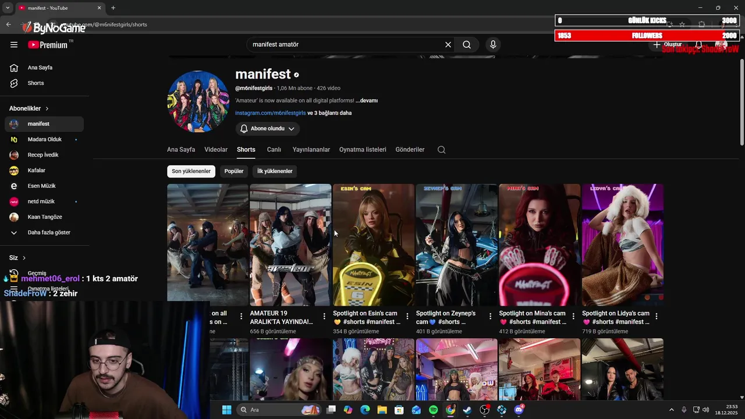The width and height of the screenshot is (745, 419).
Task: Open more options for Mina's cam short
Action: pyautogui.click(x=573, y=317)
